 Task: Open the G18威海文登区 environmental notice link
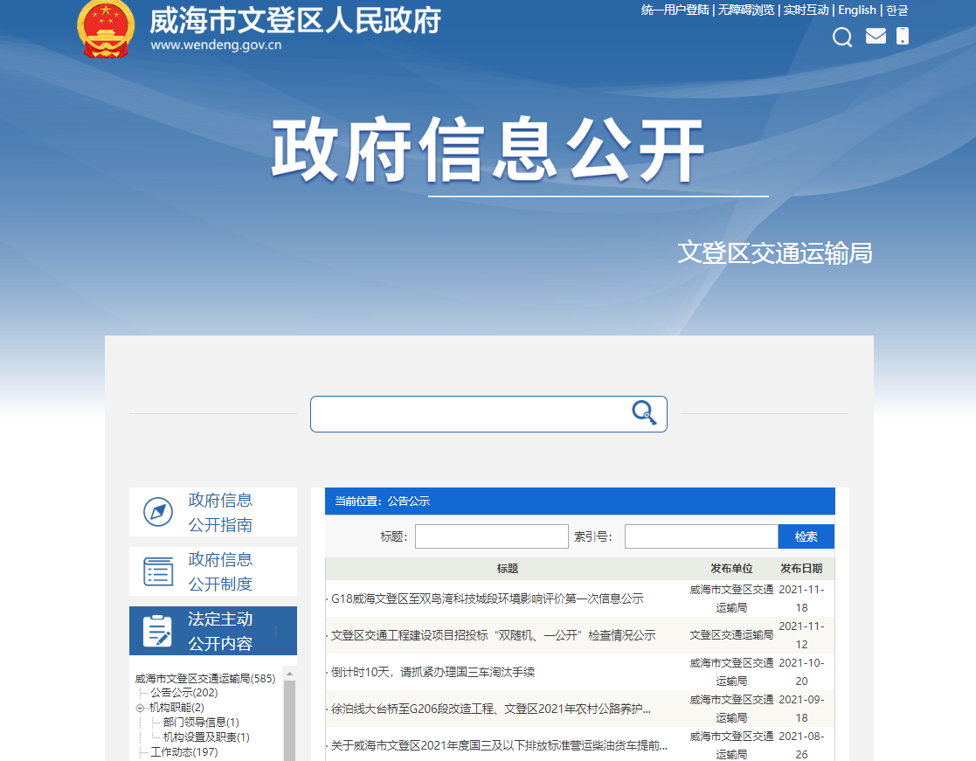point(487,598)
